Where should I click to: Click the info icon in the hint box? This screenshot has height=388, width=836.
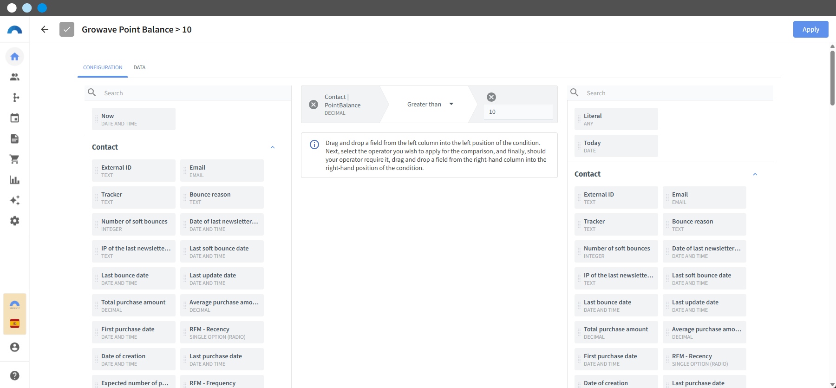[x=314, y=145]
